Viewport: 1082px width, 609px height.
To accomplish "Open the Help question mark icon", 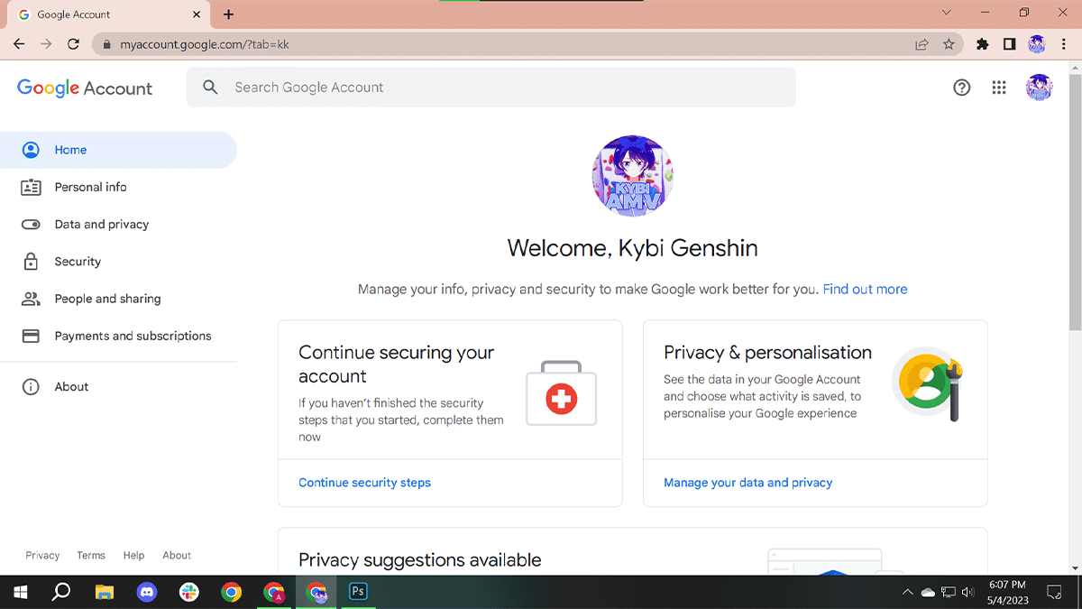I will coord(962,88).
